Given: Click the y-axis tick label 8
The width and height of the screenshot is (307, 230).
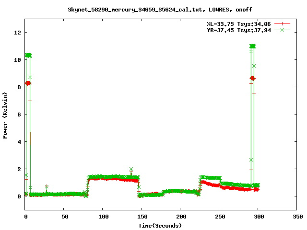Looking at the screenshot, I should tap(19, 87).
